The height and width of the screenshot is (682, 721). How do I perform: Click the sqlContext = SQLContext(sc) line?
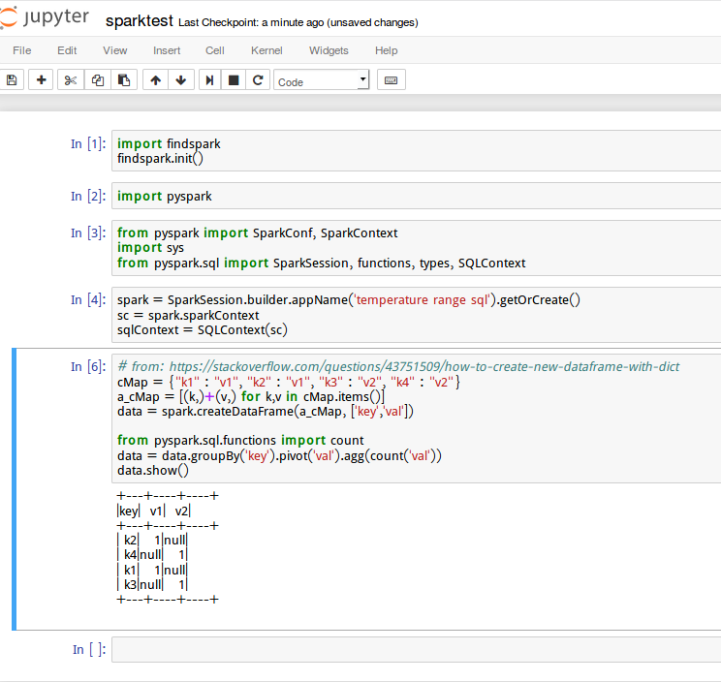(203, 330)
